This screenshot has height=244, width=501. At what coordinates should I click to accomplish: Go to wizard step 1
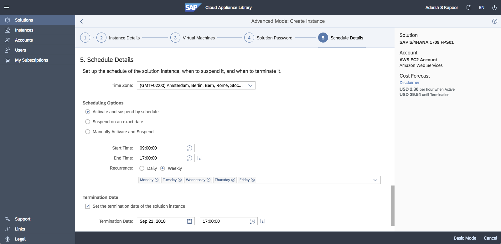point(85,38)
